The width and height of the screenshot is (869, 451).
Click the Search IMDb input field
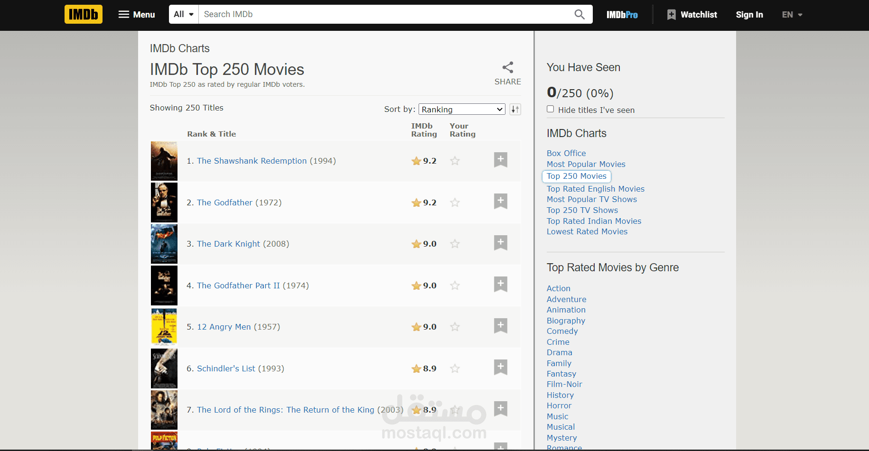(x=384, y=14)
